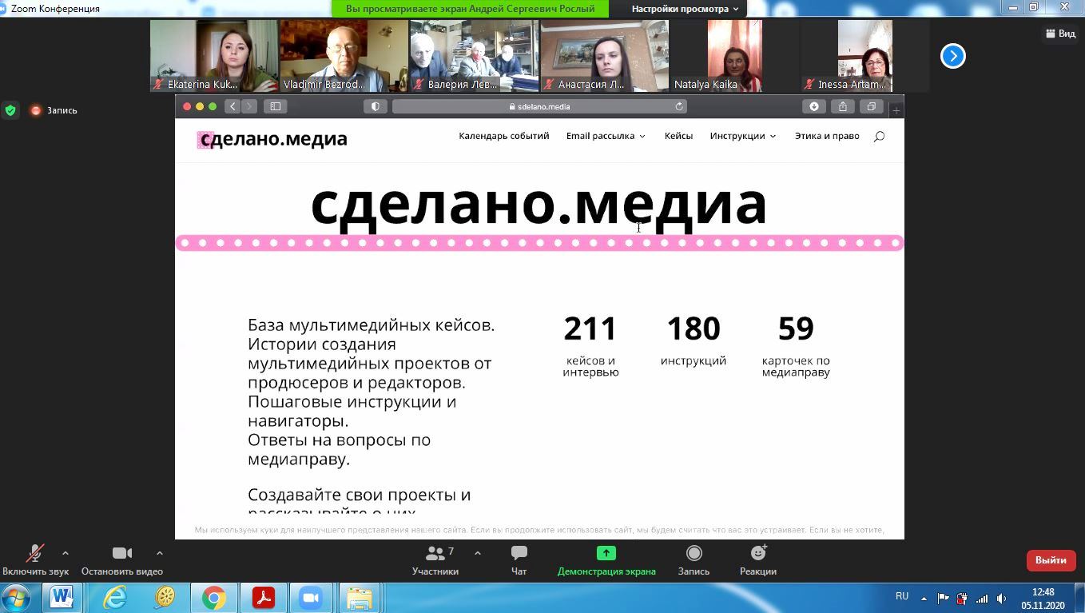Show Safari tab overview icon
Screen dimensions: 1085x613
point(871,106)
